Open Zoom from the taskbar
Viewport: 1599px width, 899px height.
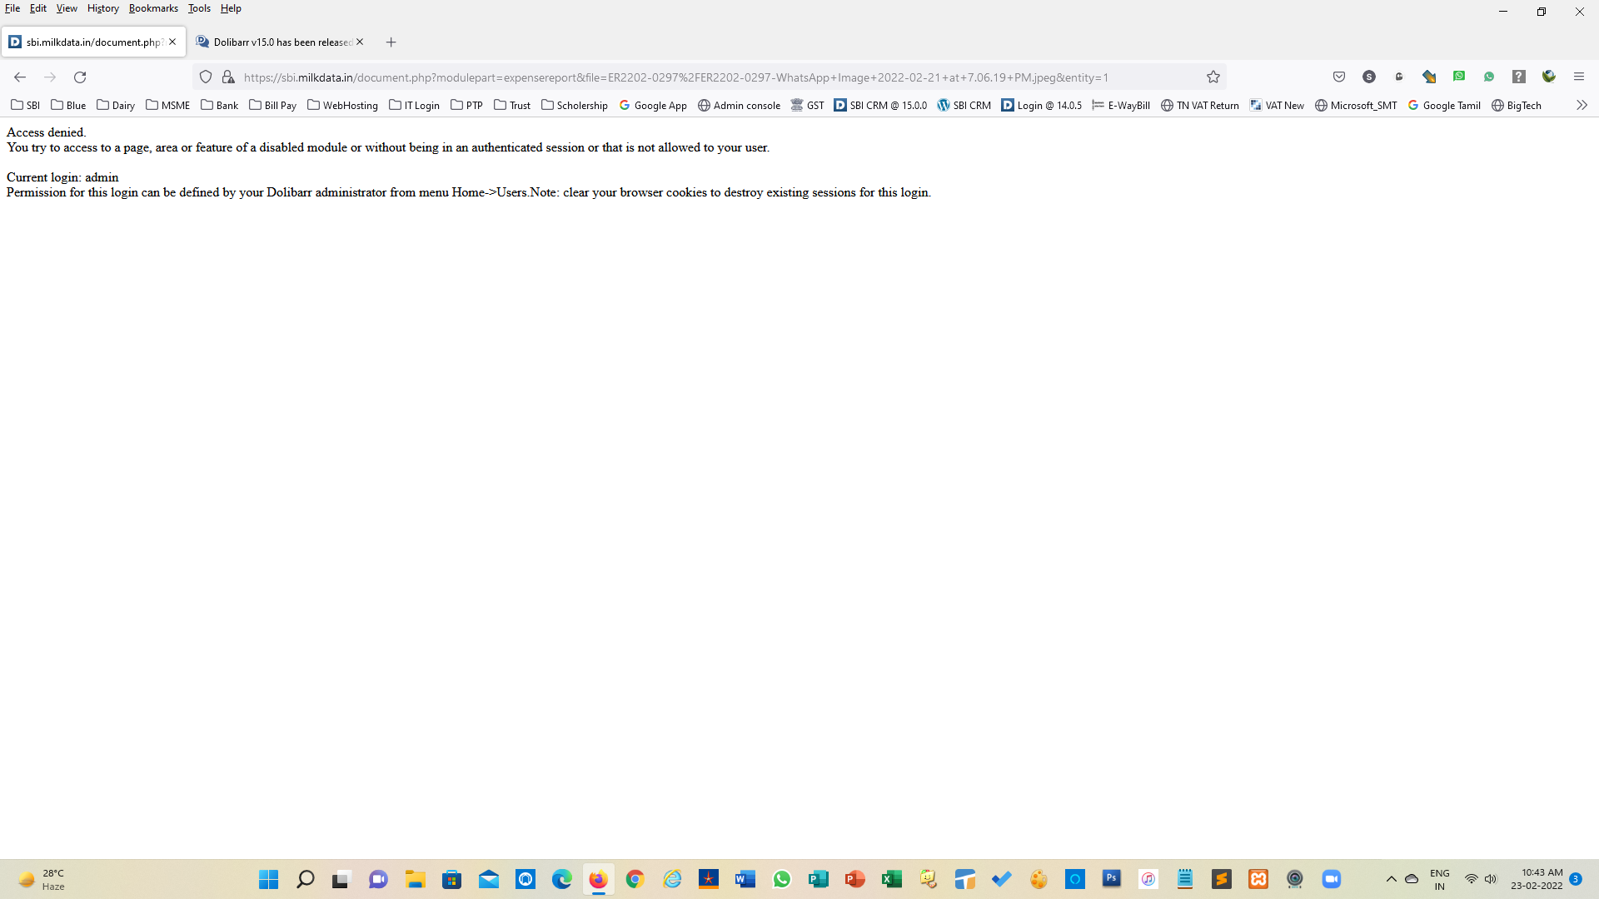pyautogui.click(x=1331, y=879)
